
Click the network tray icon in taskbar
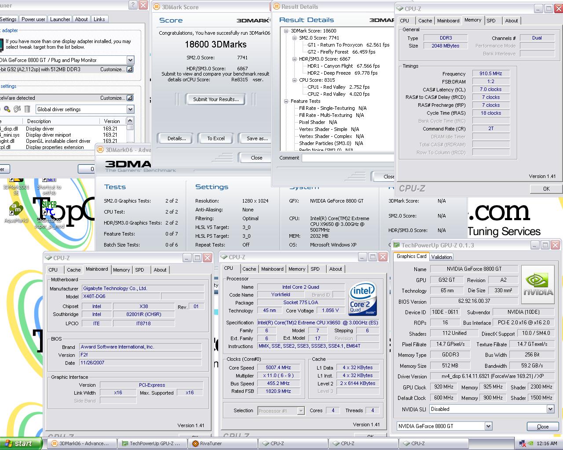pyautogui.click(x=523, y=443)
